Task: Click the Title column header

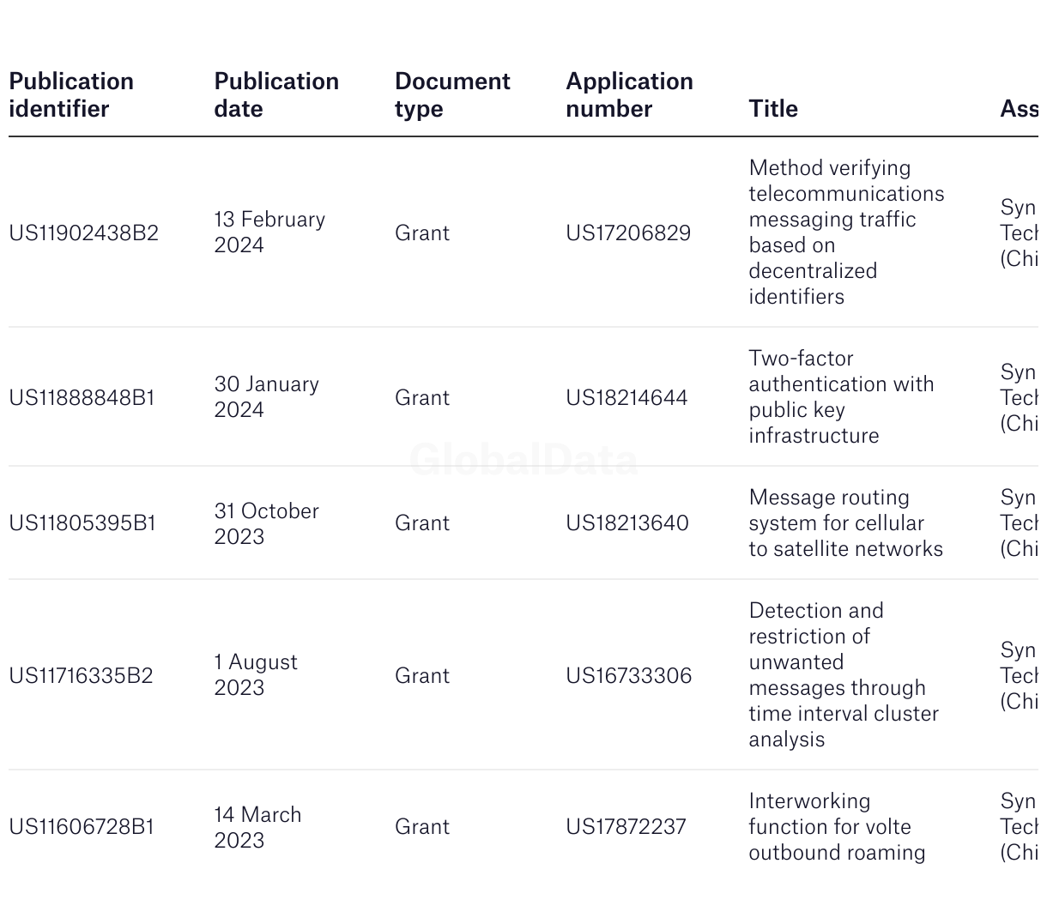Action: [773, 109]
